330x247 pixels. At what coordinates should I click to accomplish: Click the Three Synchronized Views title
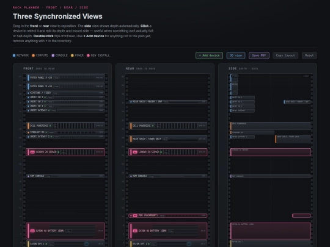(57, 16)
